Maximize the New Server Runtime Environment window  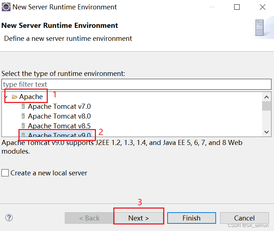237,7
